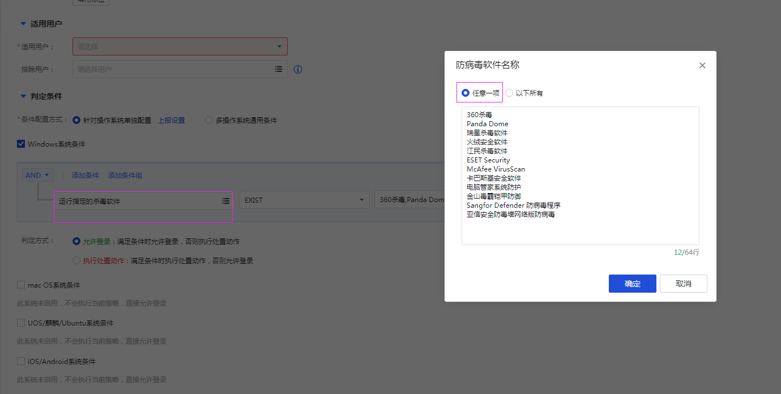Click the 取消 button
The height and width of the screenshot is (394, 781).
683,284
